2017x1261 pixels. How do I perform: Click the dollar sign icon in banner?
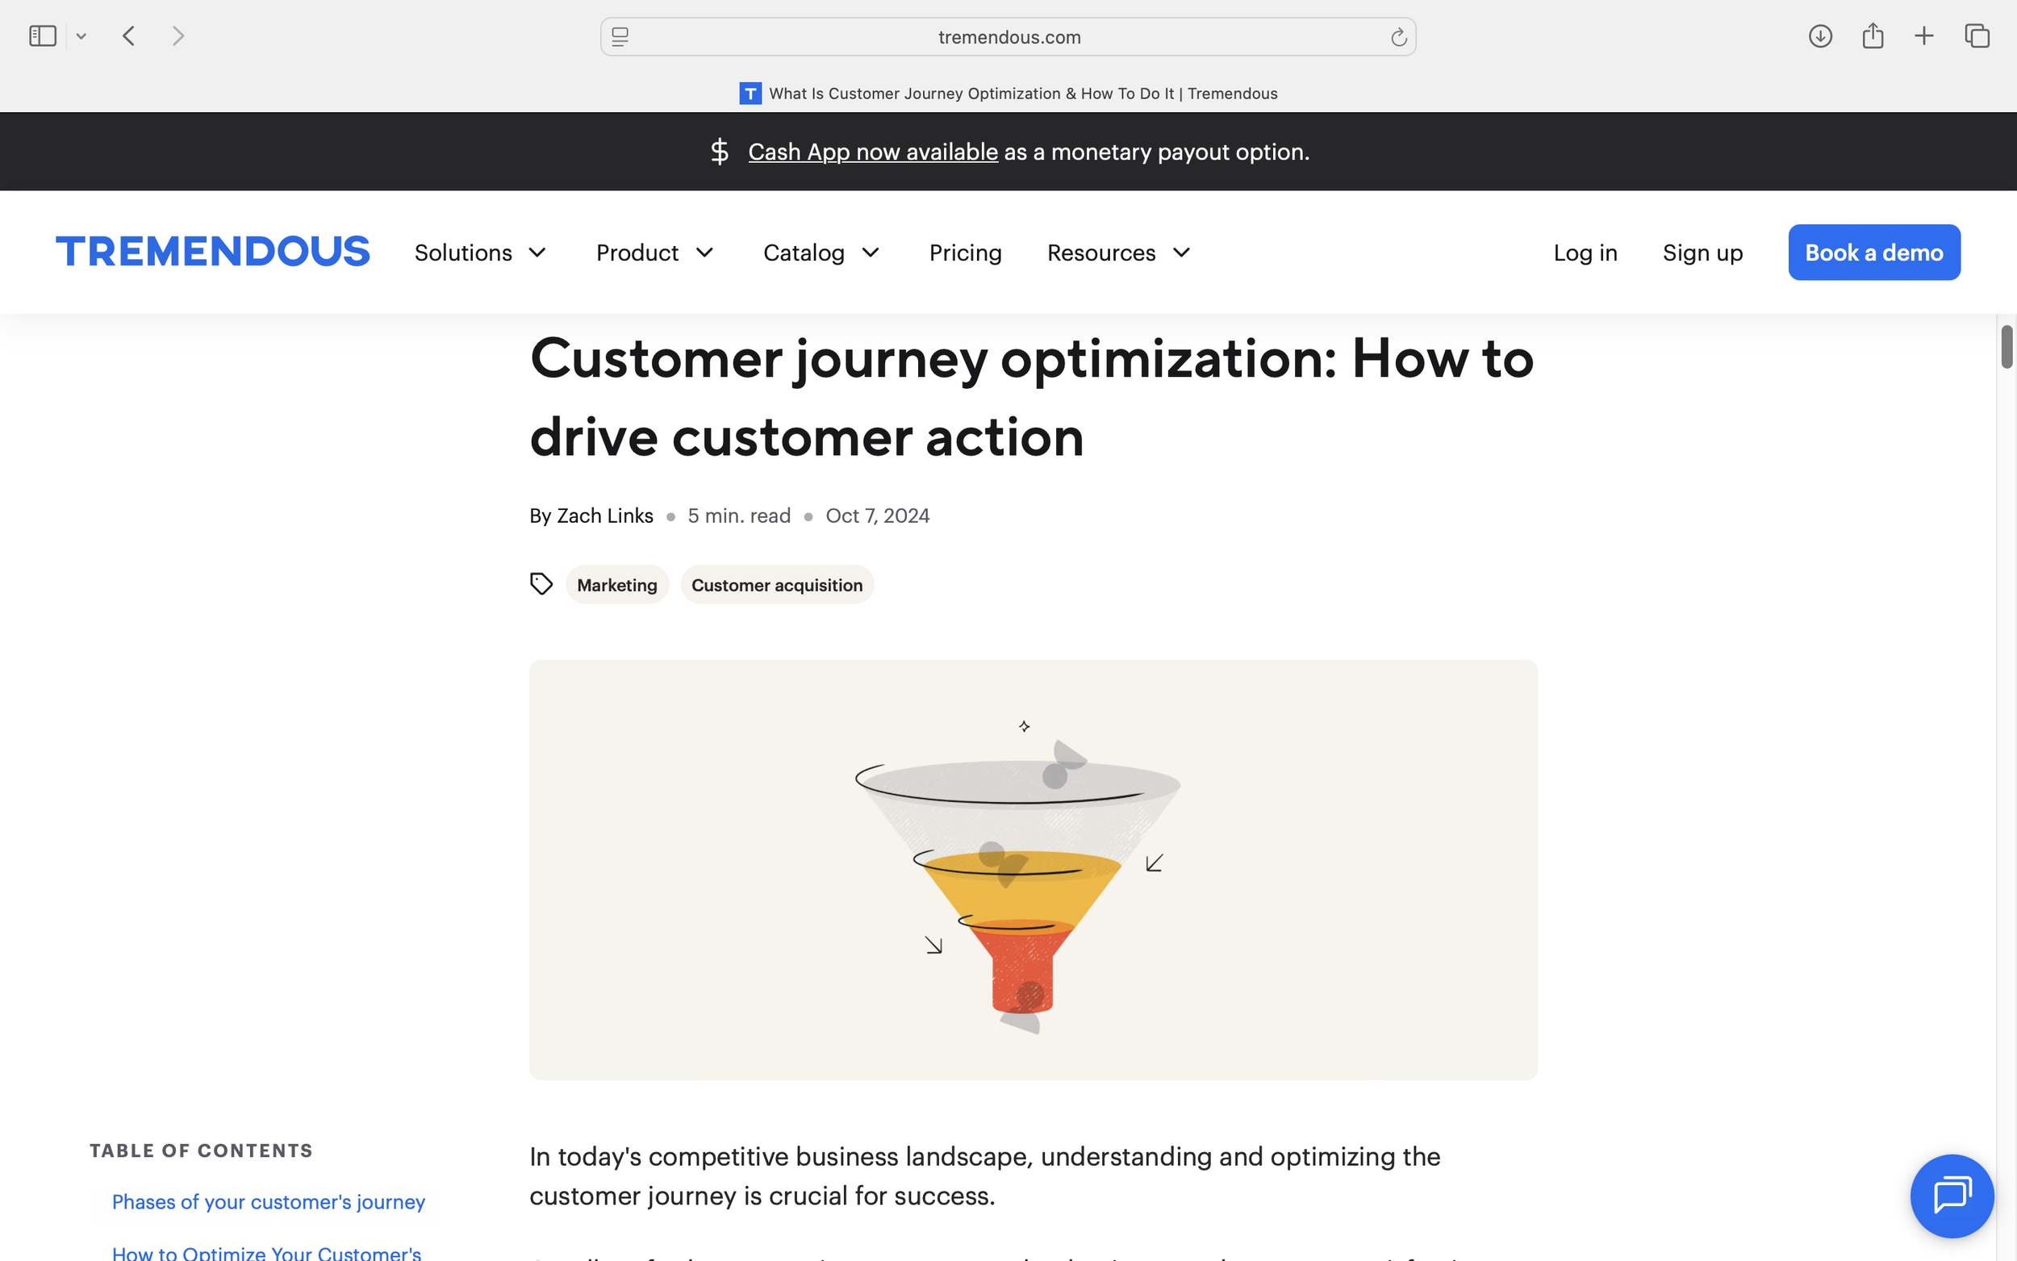click(x=720, y=152)
